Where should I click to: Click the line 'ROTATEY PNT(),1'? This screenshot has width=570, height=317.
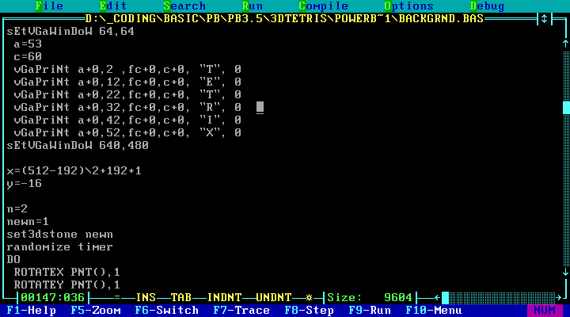pos(66,285)
